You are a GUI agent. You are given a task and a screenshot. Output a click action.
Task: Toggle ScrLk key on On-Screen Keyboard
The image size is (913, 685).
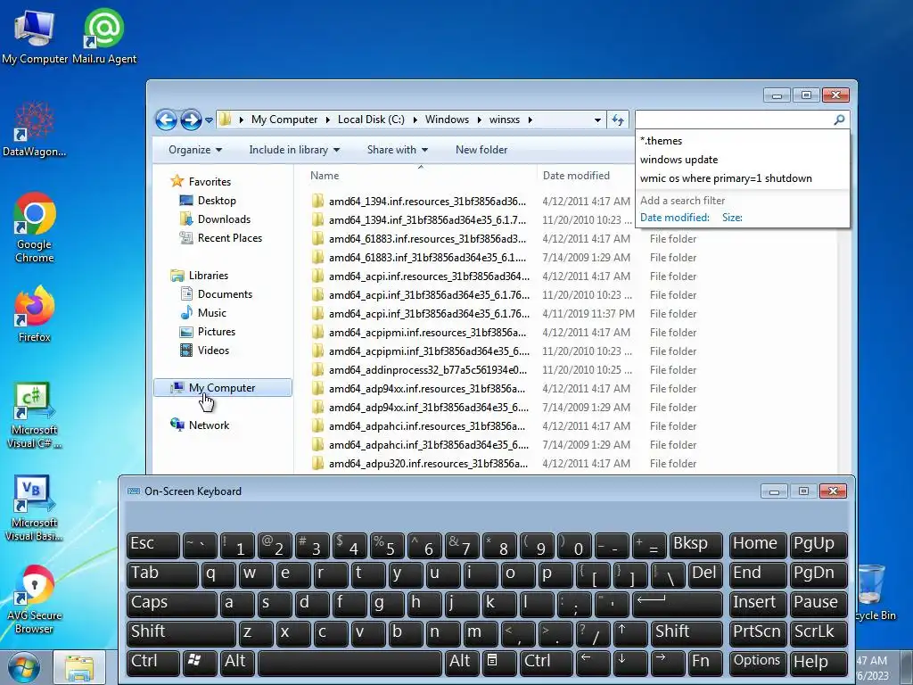pos(818,633)
